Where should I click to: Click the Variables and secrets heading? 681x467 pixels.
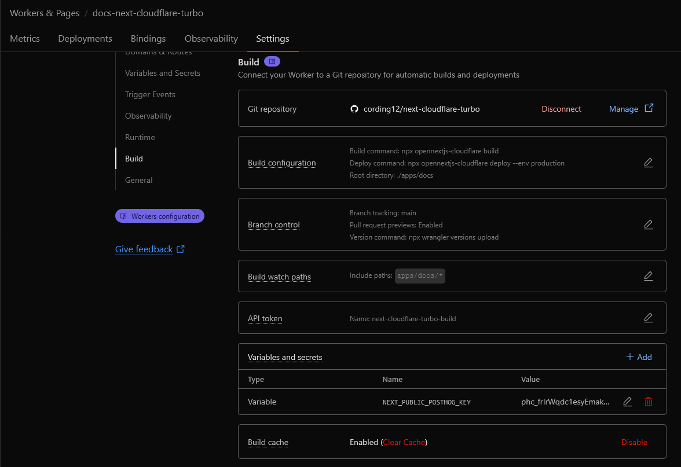coord(285,357)
